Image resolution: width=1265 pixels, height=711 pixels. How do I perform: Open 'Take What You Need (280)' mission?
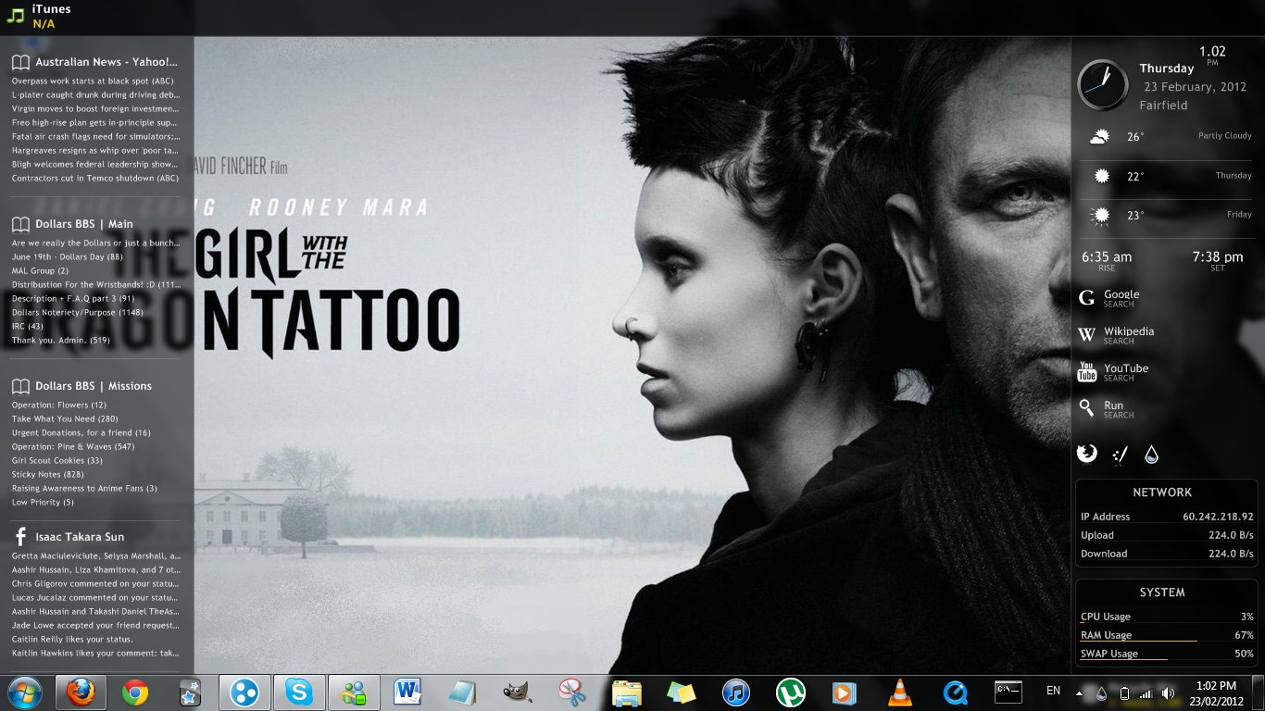click(x=65, y=418)
